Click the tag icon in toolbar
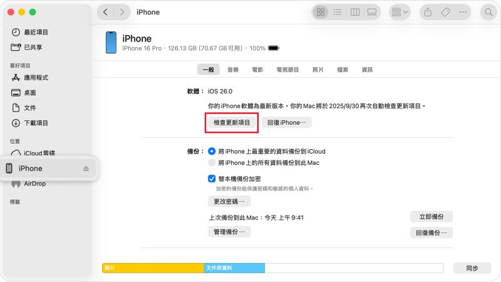 pos(445,12)
